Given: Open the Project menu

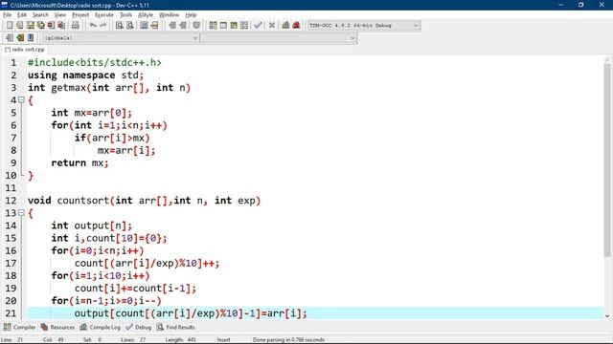Looking at the screenshot, I should click(80, 15).
